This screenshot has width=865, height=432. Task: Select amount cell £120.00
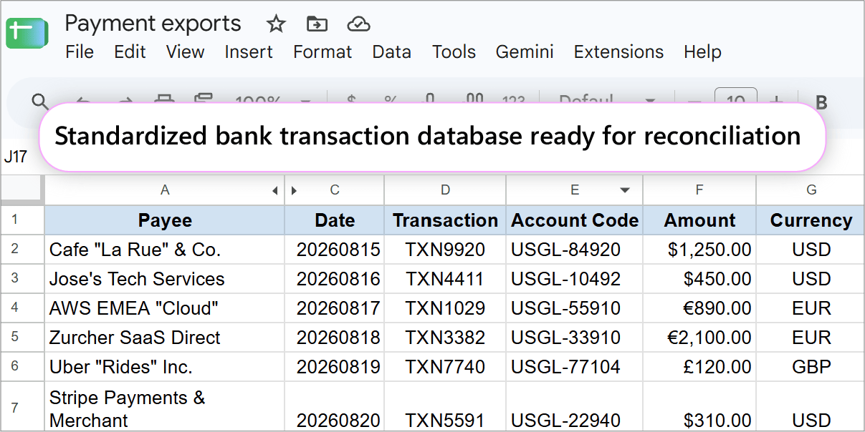699,367
